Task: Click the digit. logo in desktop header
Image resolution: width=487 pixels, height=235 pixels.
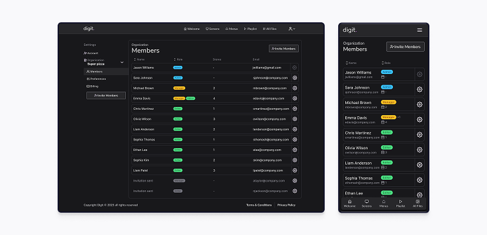Action: 88,29
